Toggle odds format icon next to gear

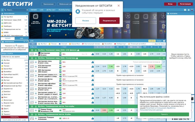[185, 10]
